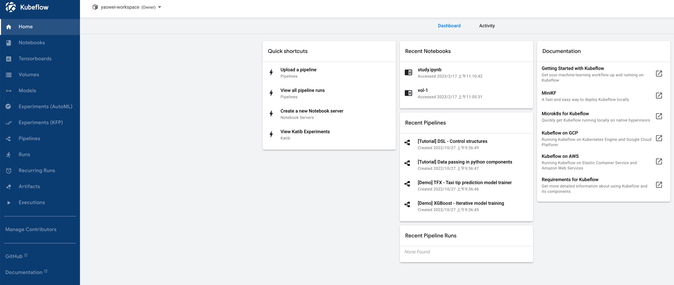Click the Notebooks book icon in sidebar
This screenshot has width=674, height=285.
coord(9,43)
